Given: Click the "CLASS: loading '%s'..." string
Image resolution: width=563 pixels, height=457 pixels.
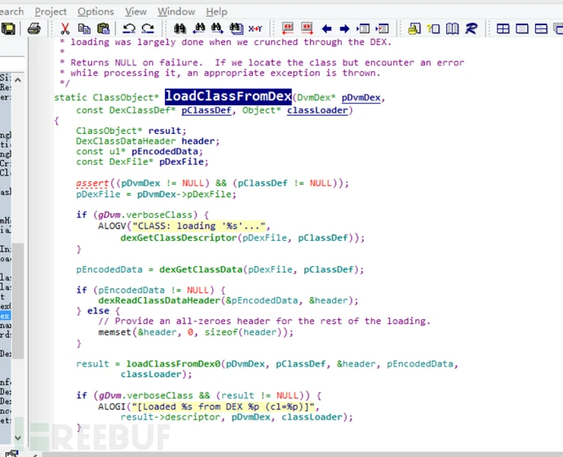Looking at the screenshot, I should (x=198, y=226).
